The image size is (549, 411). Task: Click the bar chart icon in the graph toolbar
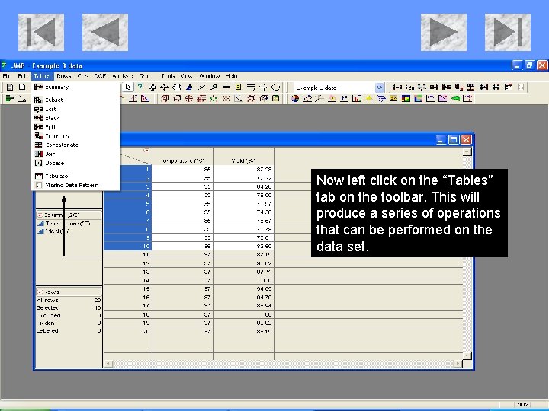tap(357, 98)
